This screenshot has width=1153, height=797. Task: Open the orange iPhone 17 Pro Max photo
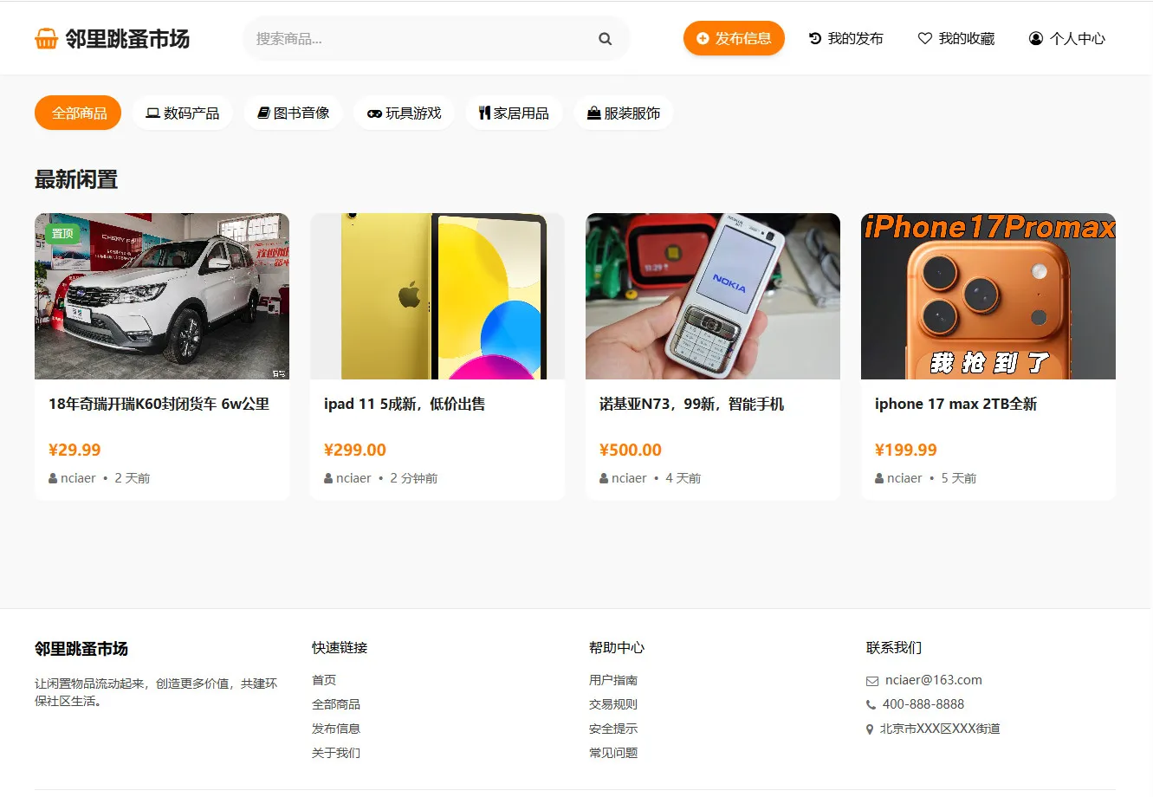click(988, 296)
